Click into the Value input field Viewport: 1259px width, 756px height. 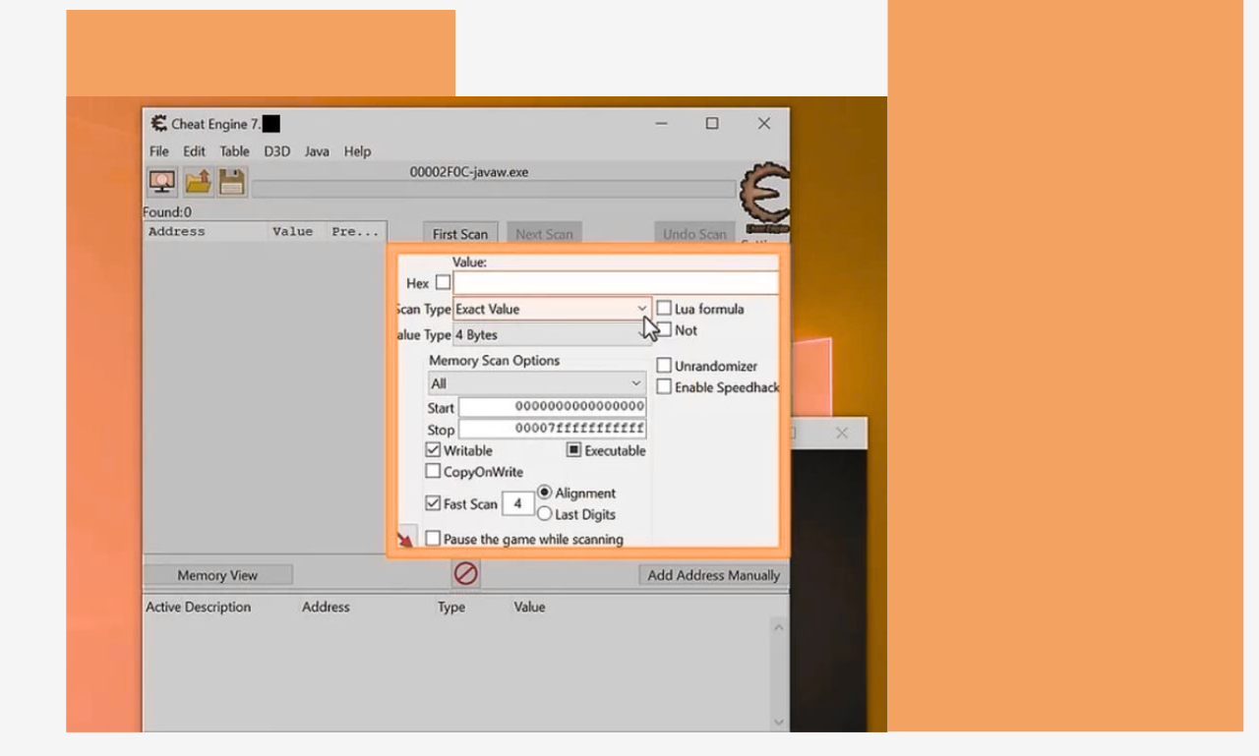tap(616, 283)
